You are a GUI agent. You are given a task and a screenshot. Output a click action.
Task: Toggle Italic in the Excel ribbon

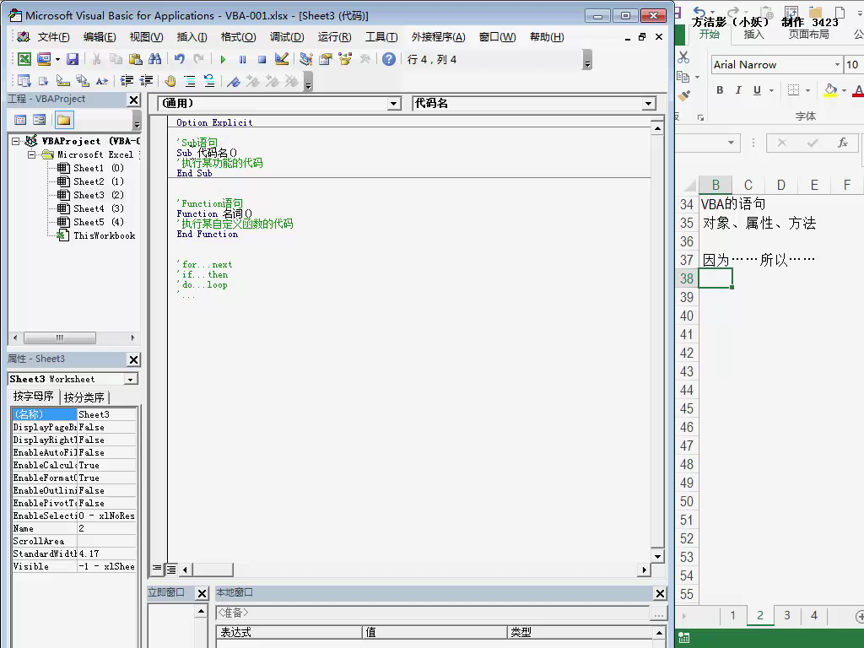pyautogui.click(x=738, y=89)
